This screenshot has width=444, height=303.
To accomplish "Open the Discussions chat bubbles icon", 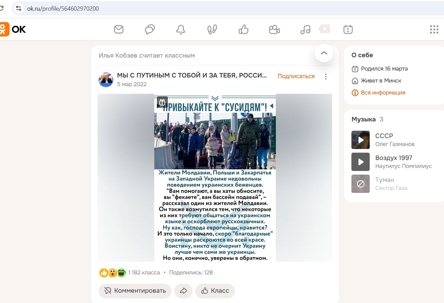I will point(150,30).
